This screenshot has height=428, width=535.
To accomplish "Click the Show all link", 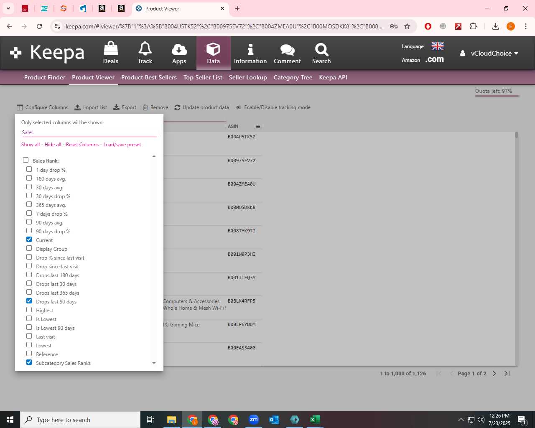I will 31,145.
